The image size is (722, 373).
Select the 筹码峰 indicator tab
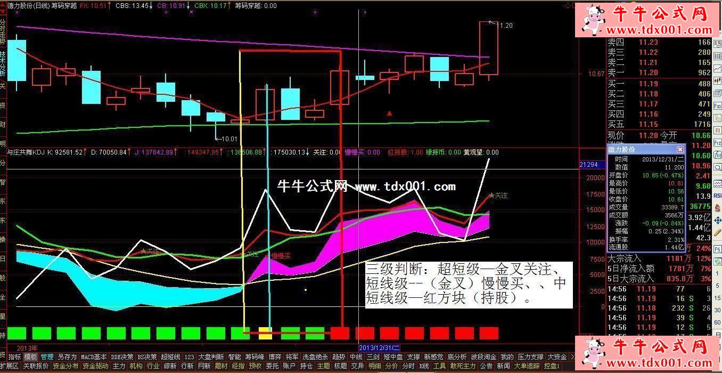(255, 356)
